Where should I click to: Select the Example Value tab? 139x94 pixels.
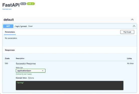pyautogui.click(x=21, y=78)
